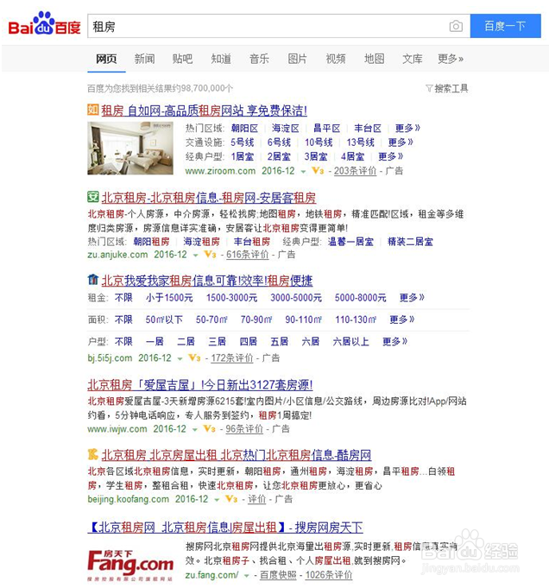Expand 更多» in the 热门区域 row
The height and width of the screenshot is (588, 549).
tap(407, 129)
